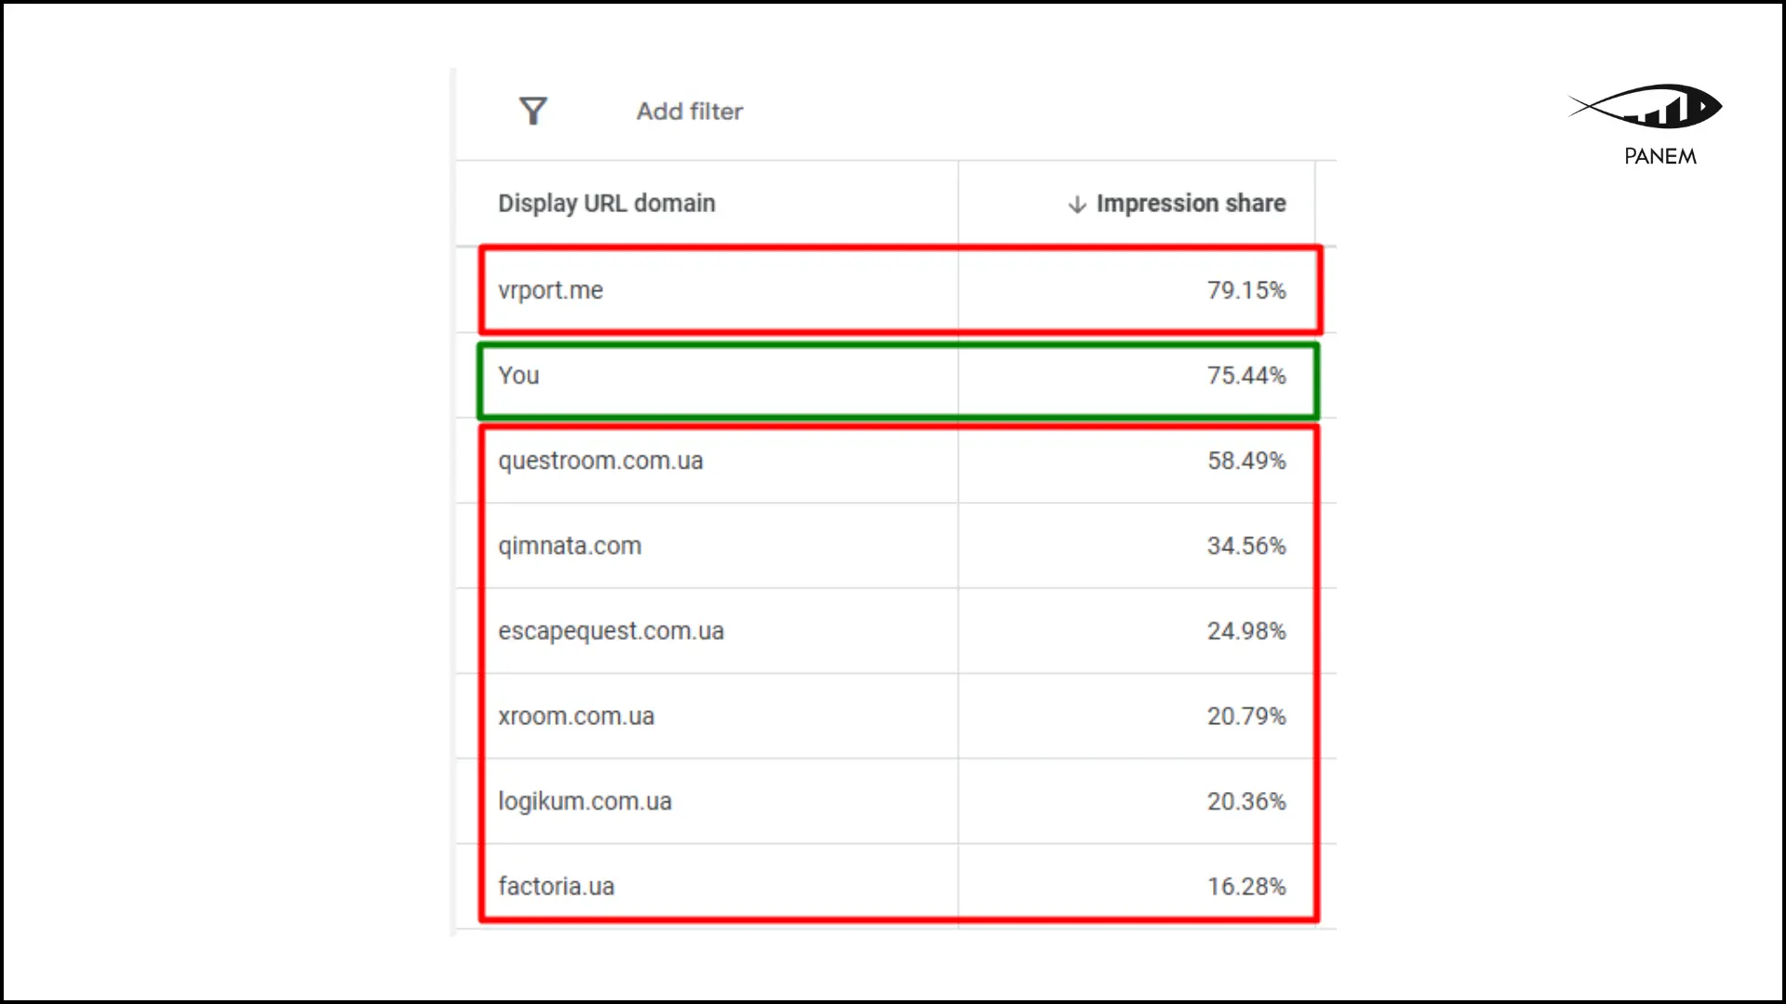Click the questroom.com.ua domain
This screenshot has height=1004, width=1786.
click(601, 461)
